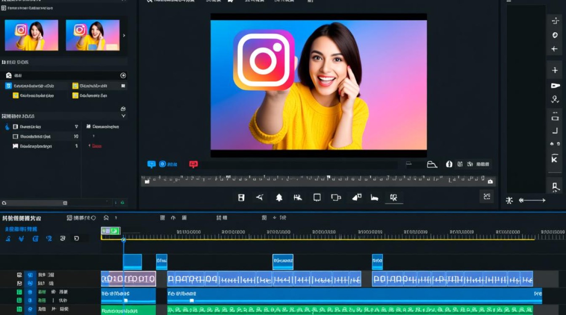Click the shoe-shaped icon under the preview
The image size is (566, 315).
click(432, 165)
